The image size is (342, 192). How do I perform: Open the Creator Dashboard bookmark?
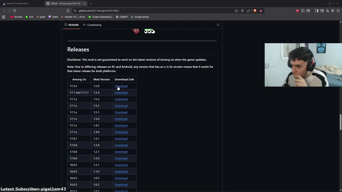(101, 17)
